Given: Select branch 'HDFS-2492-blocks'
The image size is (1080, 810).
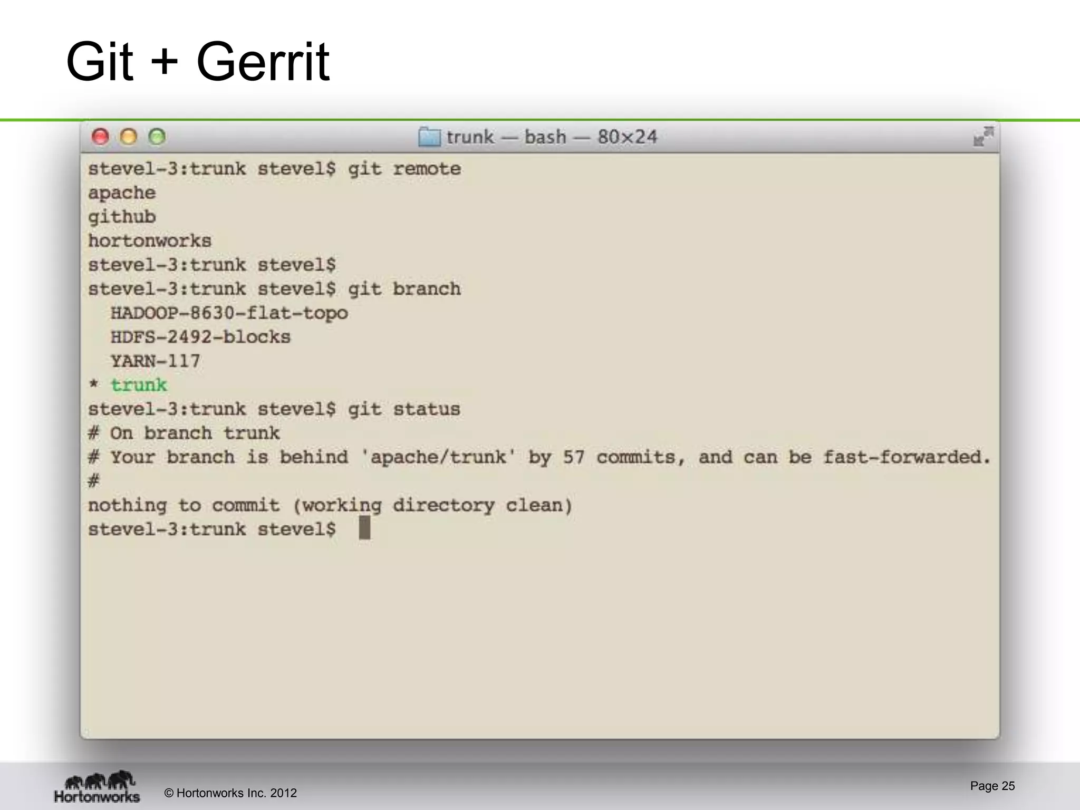Looking at the screenshot, I should coord(200,337).
